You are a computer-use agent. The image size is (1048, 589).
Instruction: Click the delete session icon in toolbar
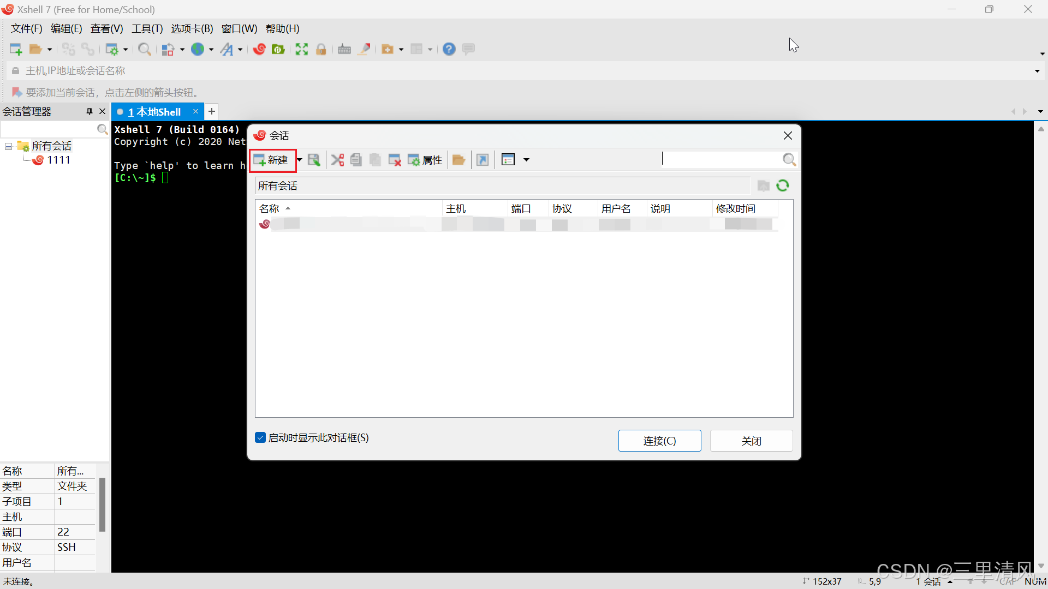click(395, 159)
